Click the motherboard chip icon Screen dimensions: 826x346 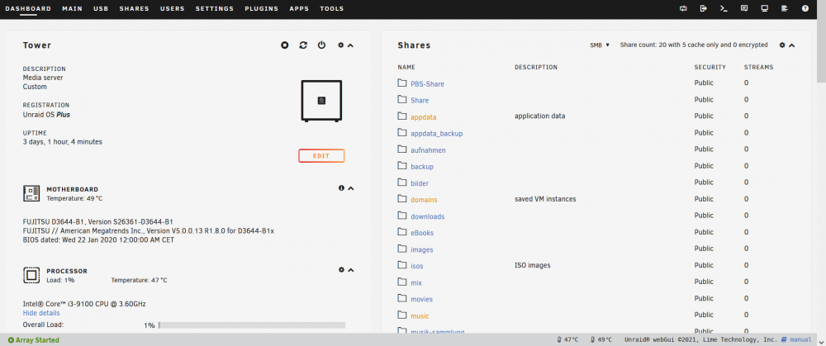31,193
